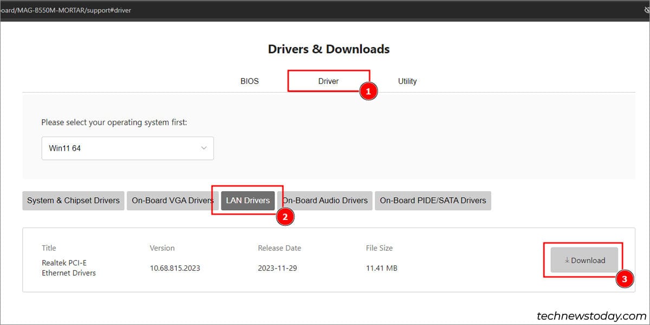Click the technewstoday.com watermark
The height and width of the screenshot is (325, 650).
(x=591, y=315)
